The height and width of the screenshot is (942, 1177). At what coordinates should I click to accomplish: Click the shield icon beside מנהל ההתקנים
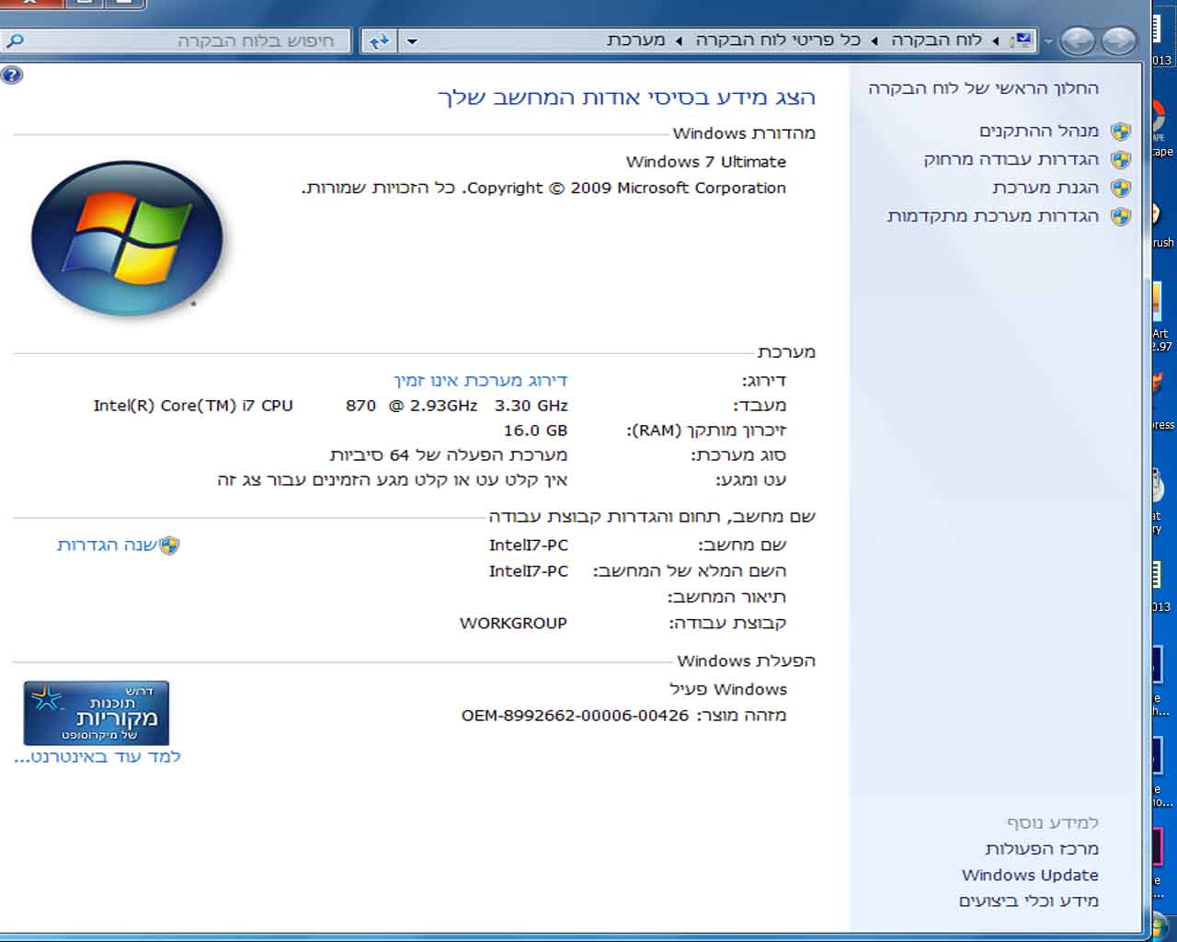pos(1120,132)
